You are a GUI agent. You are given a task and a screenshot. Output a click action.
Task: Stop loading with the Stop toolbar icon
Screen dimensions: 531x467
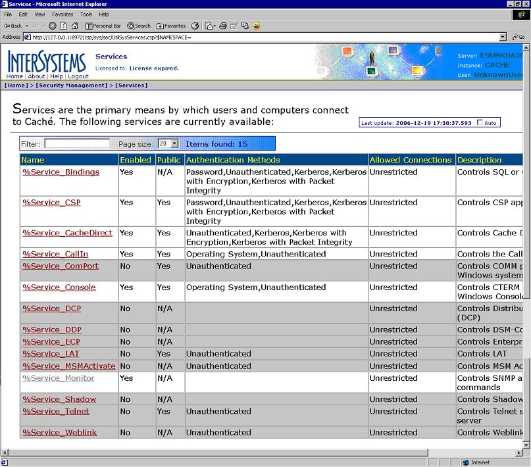pos(52,26)
